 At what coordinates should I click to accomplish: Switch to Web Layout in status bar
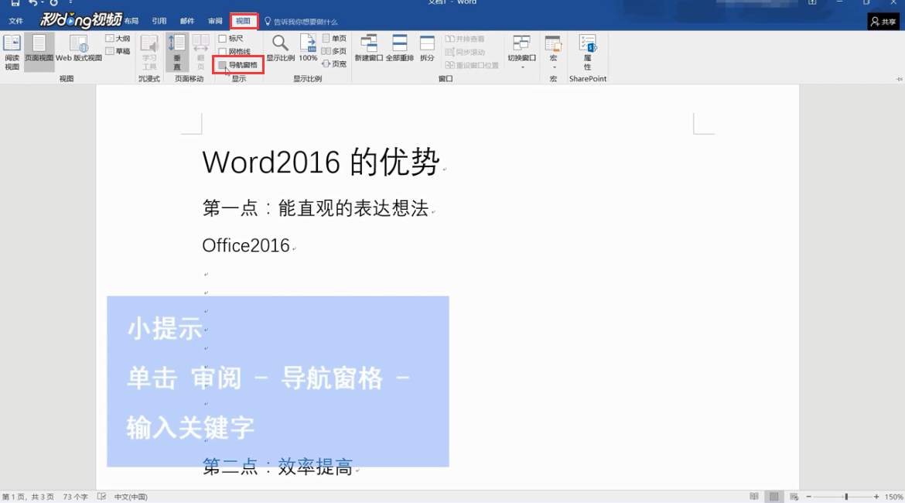794,497
